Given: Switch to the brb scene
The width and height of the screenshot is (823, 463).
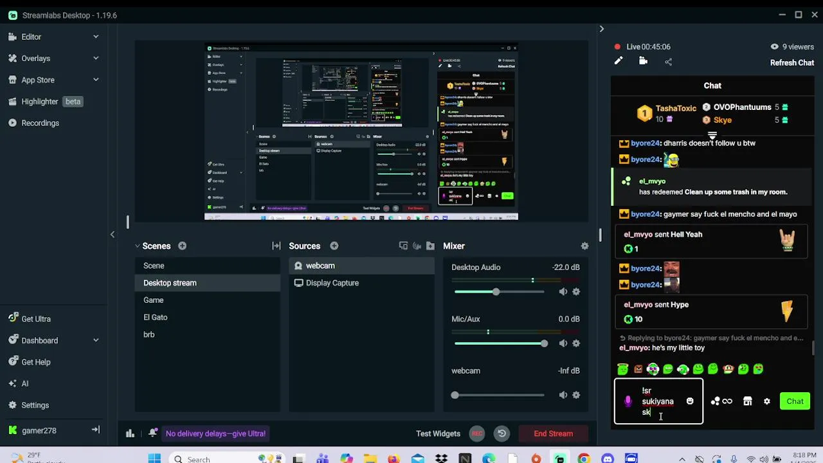Looking at the screenshot, I should pos(207,334).
